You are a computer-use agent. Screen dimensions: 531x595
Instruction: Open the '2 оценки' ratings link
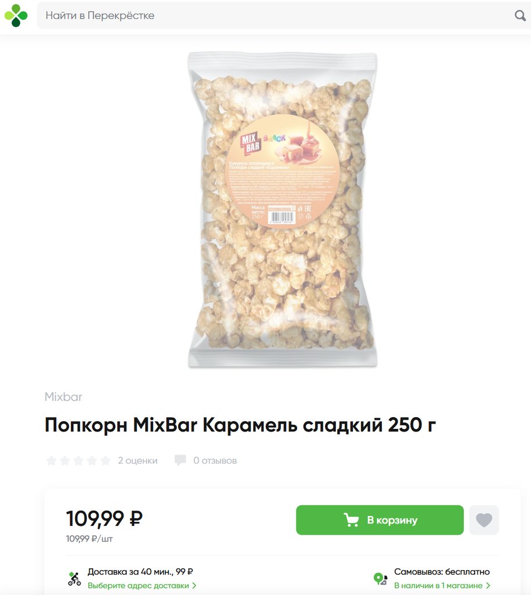(138, 461)
